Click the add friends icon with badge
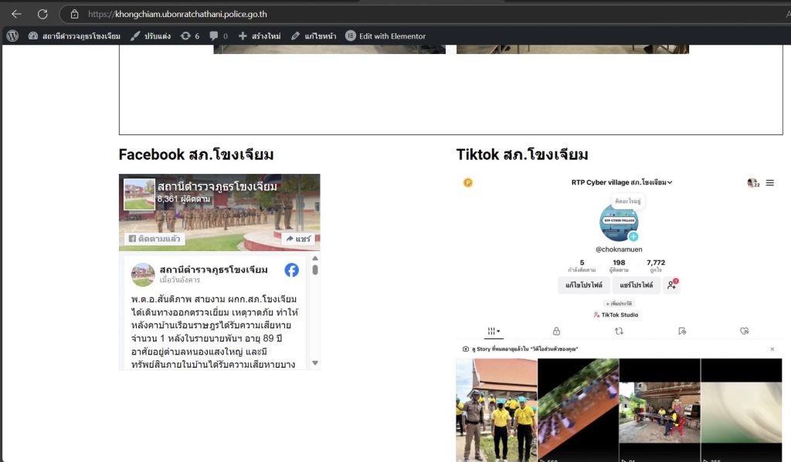Image resolution: width=791 pixels, height=462 pixels. [671, 285]
